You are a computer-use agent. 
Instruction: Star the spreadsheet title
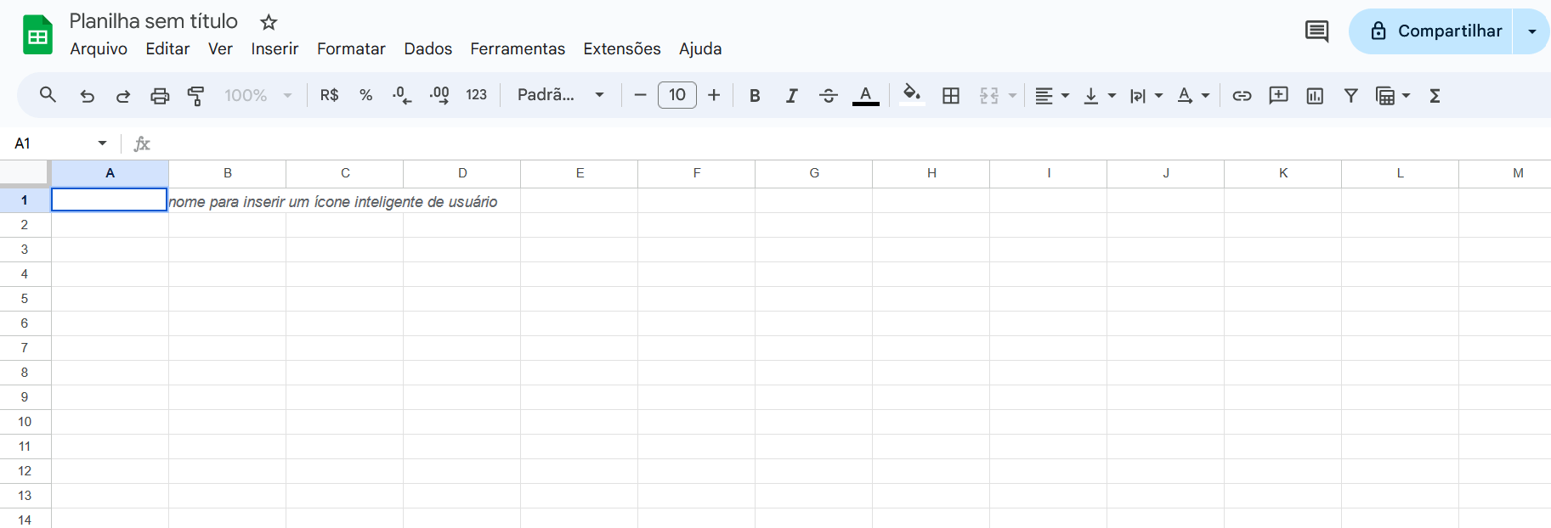click(269, 22)
